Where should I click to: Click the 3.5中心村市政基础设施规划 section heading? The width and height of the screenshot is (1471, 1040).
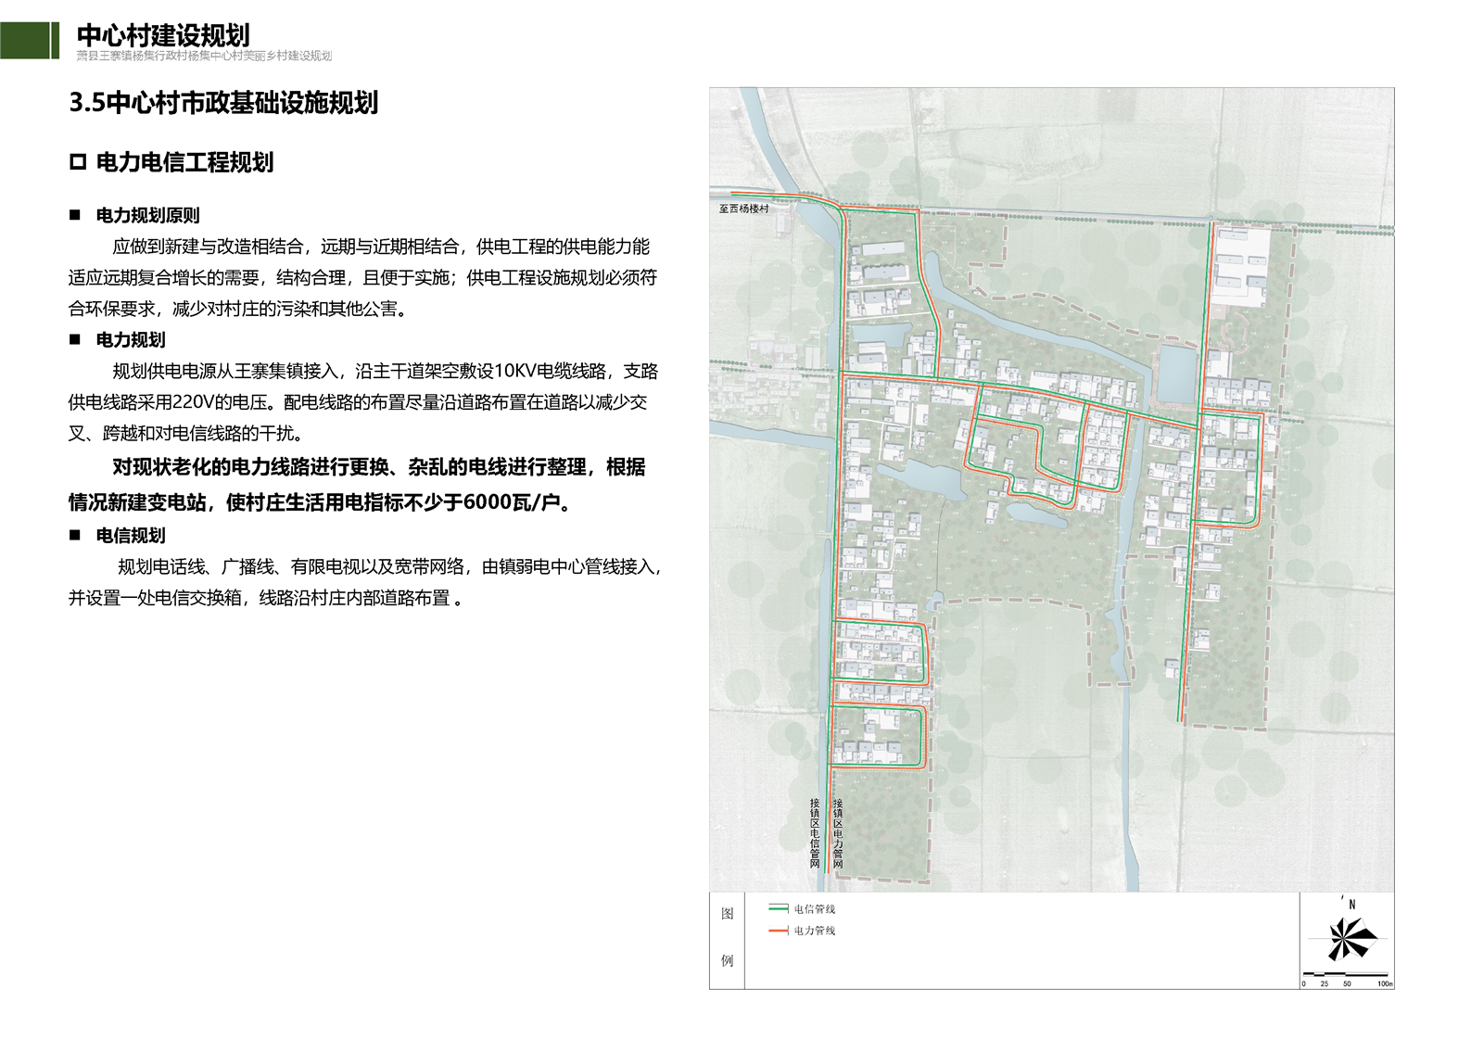pos(223,103)
